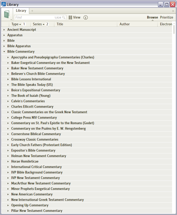
Task: Expand Calvin's Commentaries series
Action: click(x=8, y=101)
